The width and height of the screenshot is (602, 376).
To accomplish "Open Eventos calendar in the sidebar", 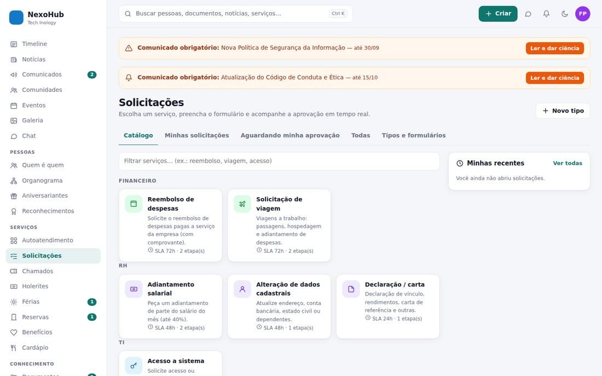I will tap(53, 105).
